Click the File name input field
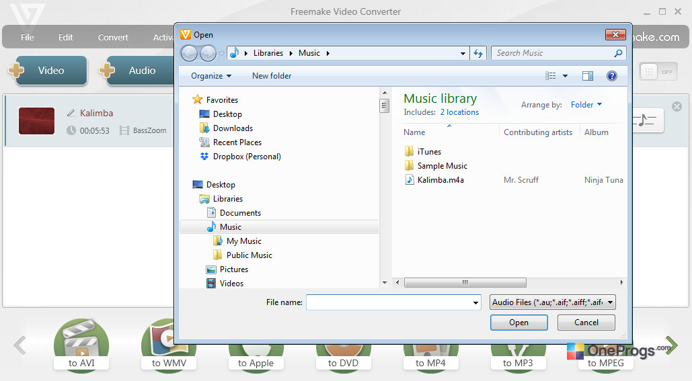 pos(389,302)
